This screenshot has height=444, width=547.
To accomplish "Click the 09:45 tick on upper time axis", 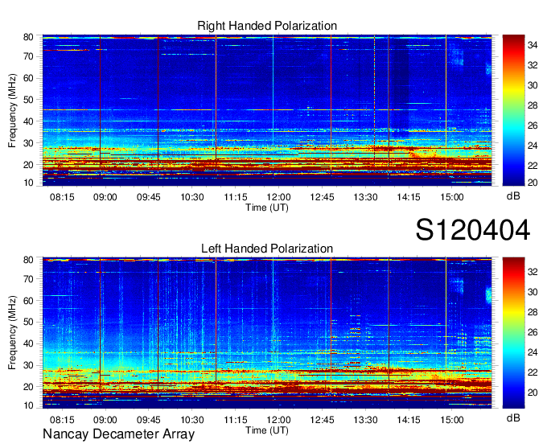I will [x=149, y=197].
